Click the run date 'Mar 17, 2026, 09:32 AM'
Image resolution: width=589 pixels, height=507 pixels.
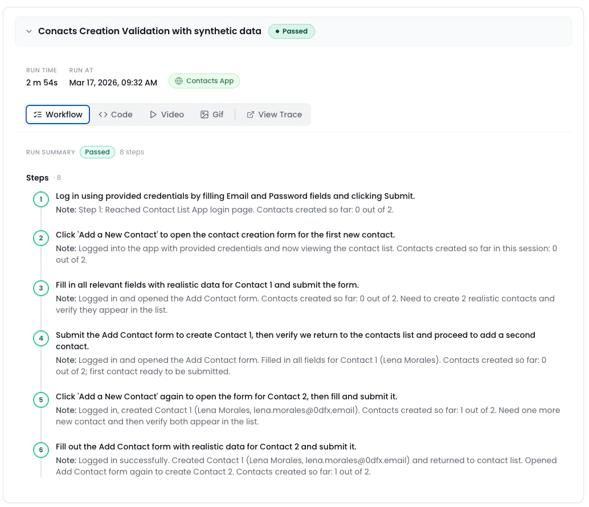[113, 83]
